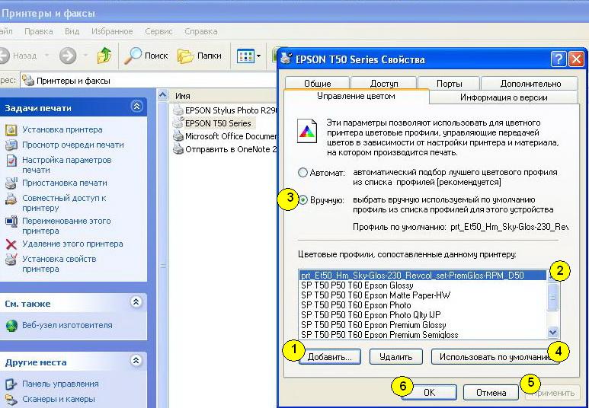Open Сканеры и камеры link

coord(59,399)
